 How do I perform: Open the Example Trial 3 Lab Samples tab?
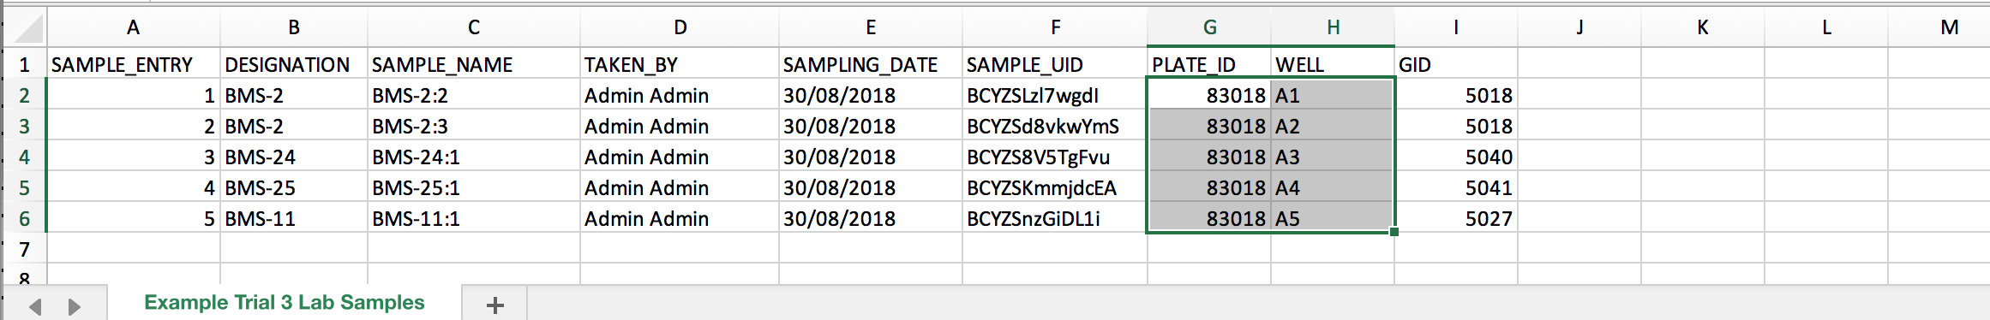[285, 303]
